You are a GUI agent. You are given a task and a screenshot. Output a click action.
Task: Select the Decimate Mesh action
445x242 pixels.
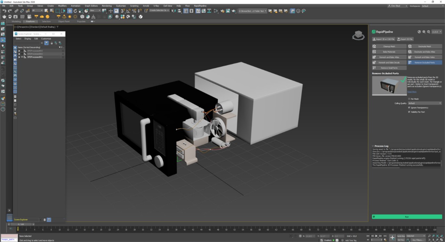[424, 46]
